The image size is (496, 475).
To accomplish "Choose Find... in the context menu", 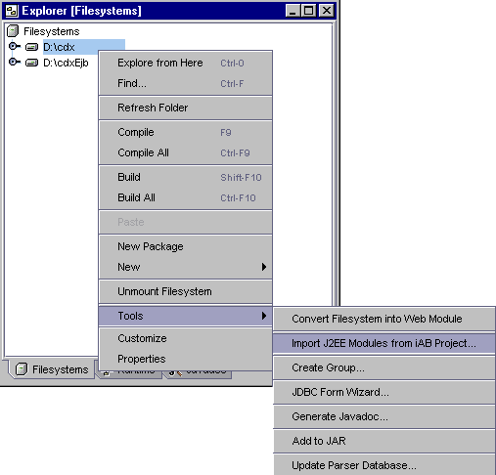I will click(186, 83).
